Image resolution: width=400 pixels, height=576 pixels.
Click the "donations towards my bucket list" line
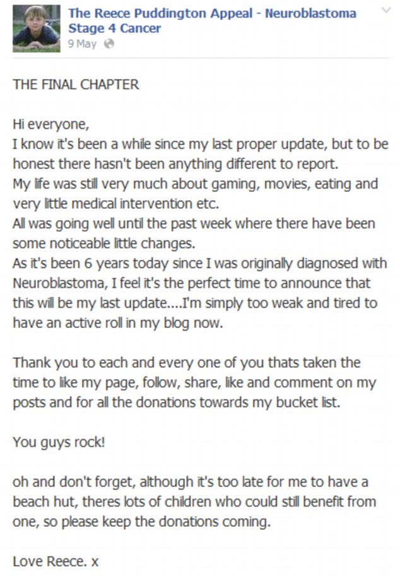tap(177, 403)
